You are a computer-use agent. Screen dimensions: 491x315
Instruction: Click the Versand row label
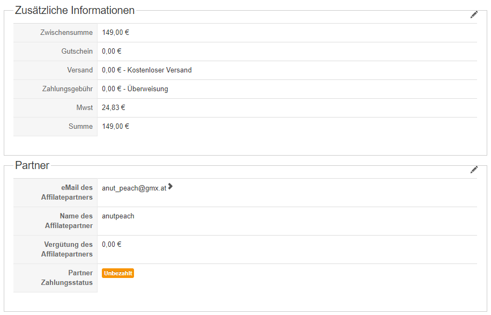point(80,70)
